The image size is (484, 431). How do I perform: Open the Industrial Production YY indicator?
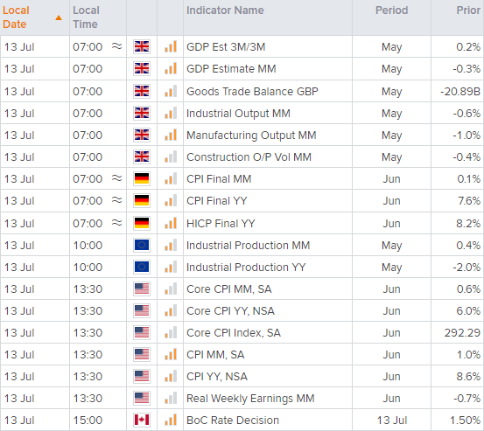tap(246, 268)
